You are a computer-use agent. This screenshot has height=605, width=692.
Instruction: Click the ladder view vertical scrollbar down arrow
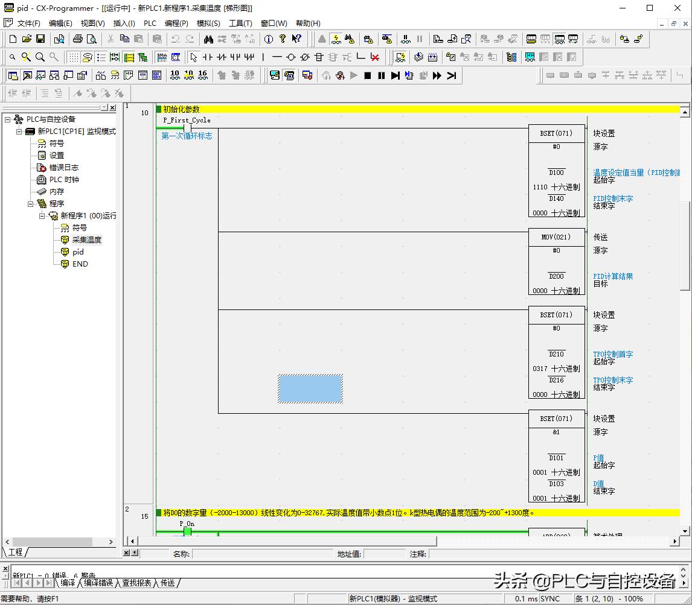(685, 531)
